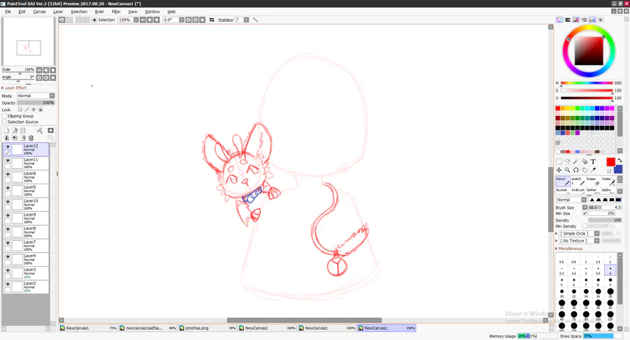Image resolution: width=630 pixels, height=340 pixels.
Task: Select the Layer2 row
Action: point(26,287)
